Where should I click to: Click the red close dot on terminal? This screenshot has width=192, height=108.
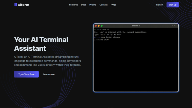[x=96, y=26]
